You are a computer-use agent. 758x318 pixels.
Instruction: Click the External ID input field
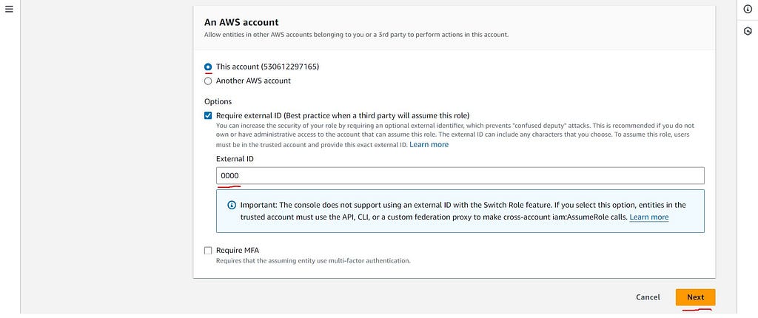(460, 175)
